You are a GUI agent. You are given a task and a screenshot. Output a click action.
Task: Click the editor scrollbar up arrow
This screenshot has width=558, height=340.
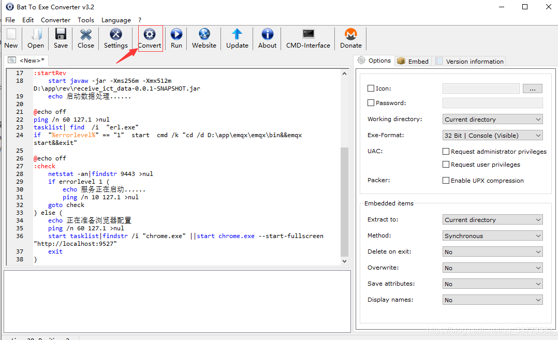(344, 73)
